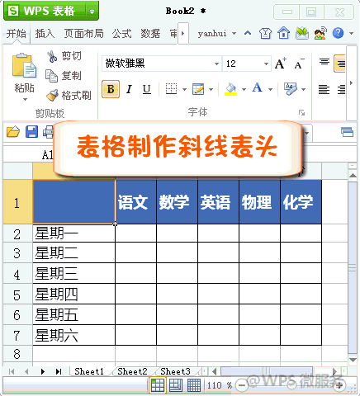Click the draw border table icon
360x396 pixels.
[198, 89]
